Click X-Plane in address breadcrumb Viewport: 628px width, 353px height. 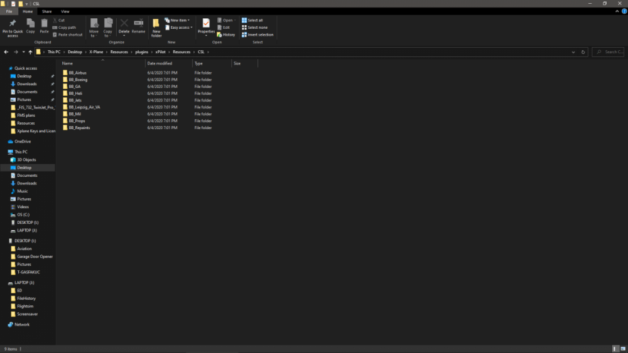tap(96, 52)
